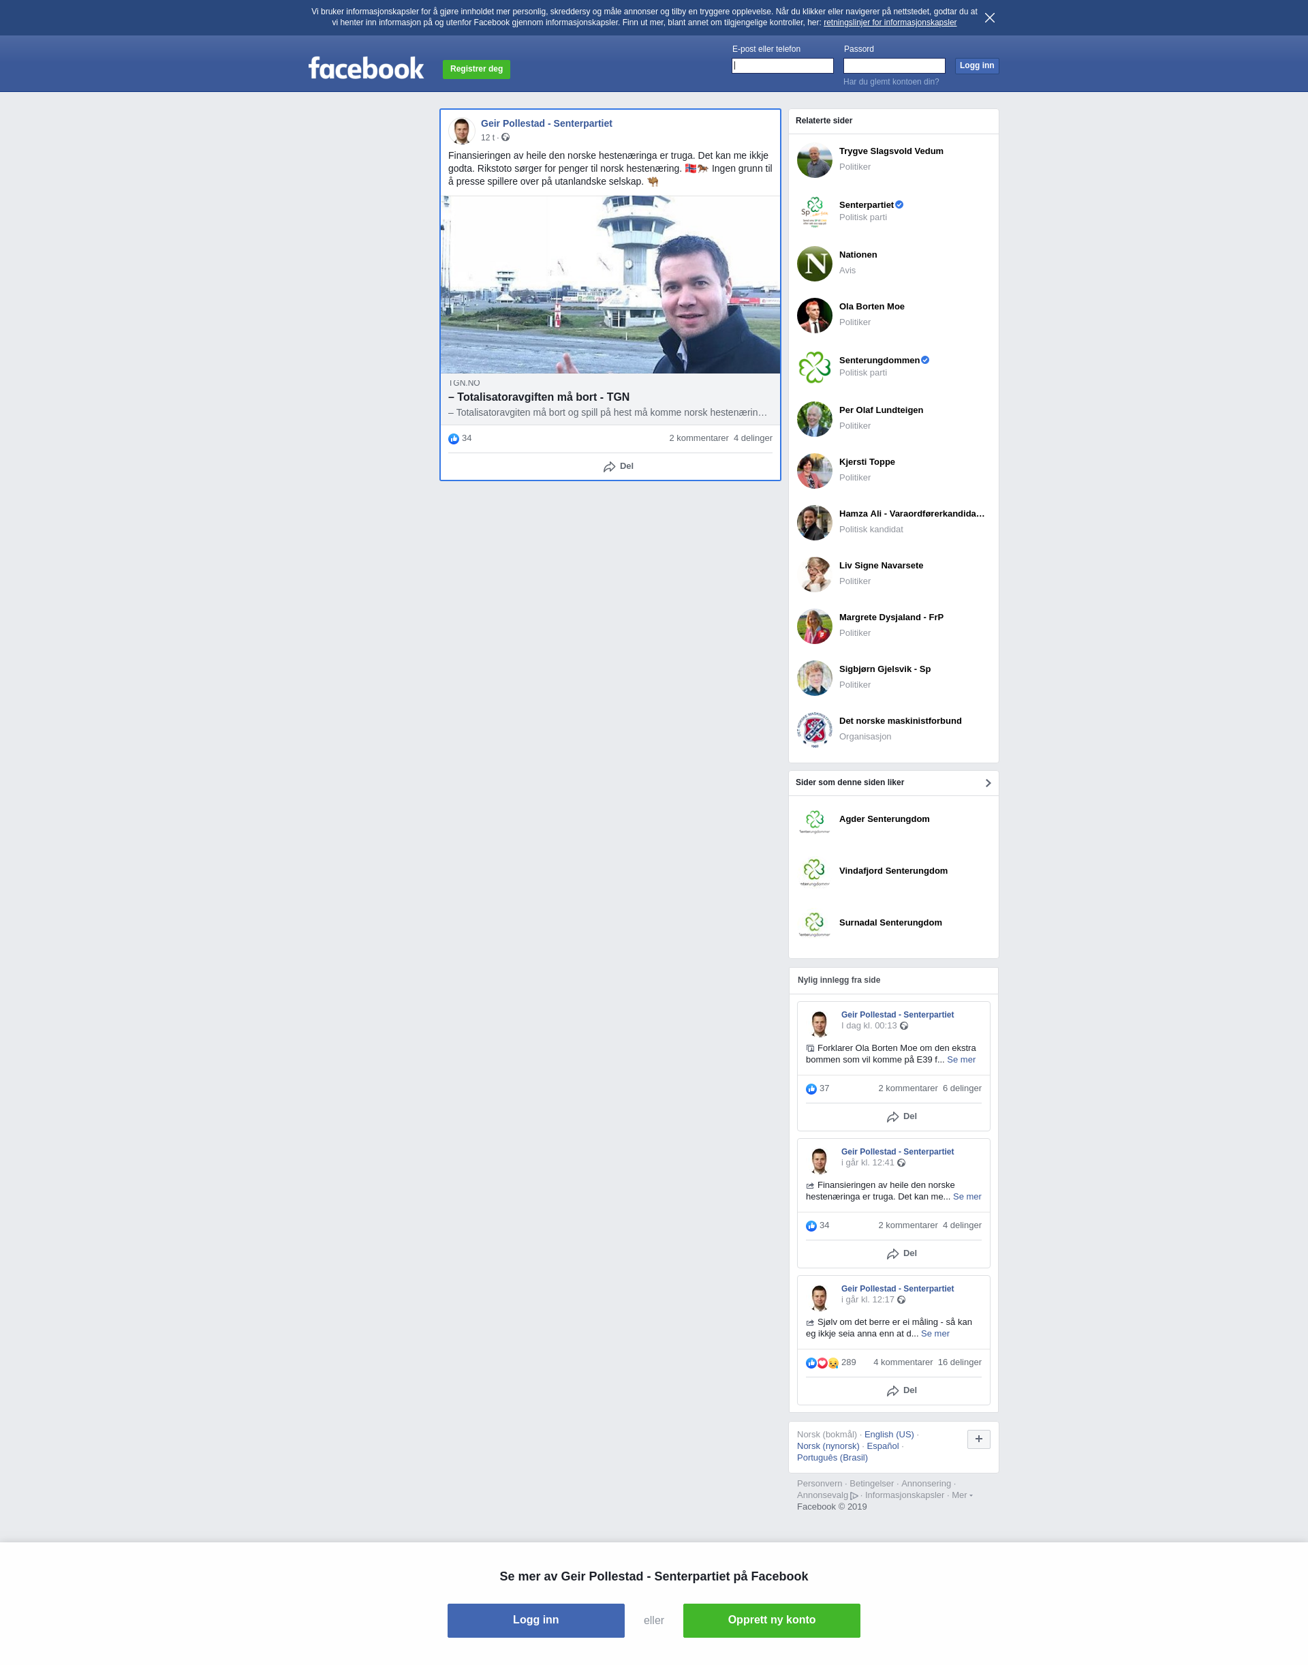This screenshot has width=1308, height=1665.
Task: Open Surnadal Senterungdom logo
Action: tap(814, 925)
